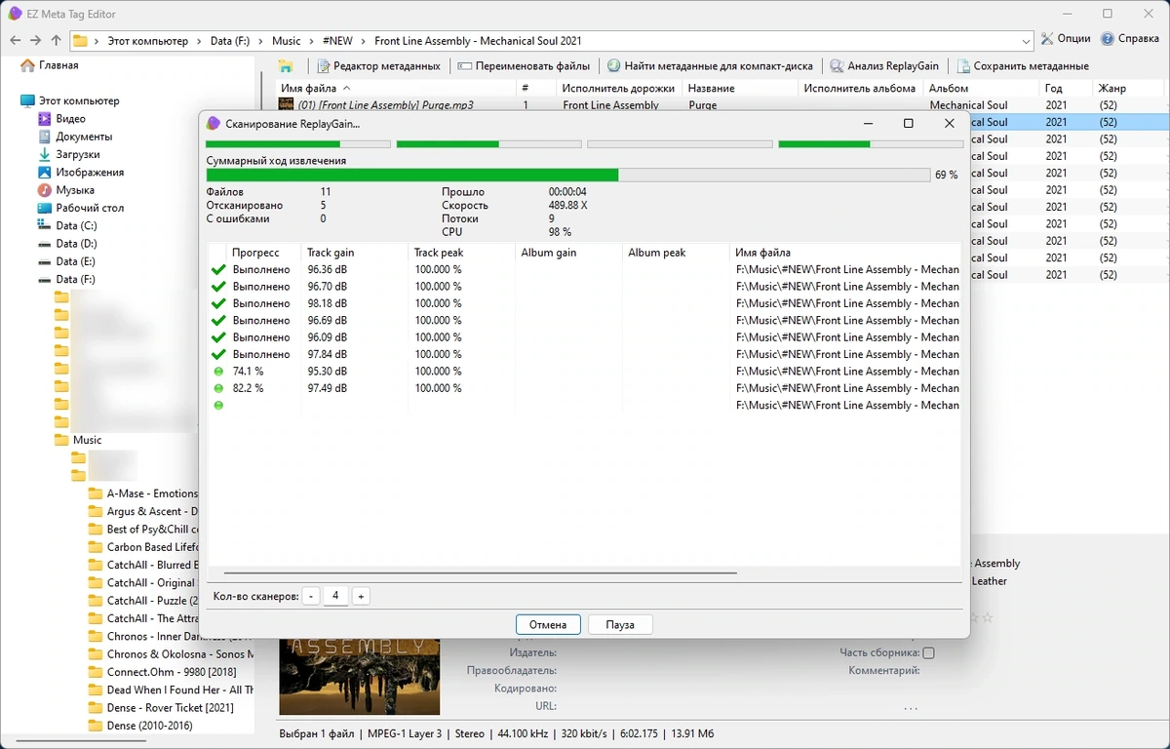Open folder Dense (2010-2016)
The image size is (1170, 749).
coord(140,726)
